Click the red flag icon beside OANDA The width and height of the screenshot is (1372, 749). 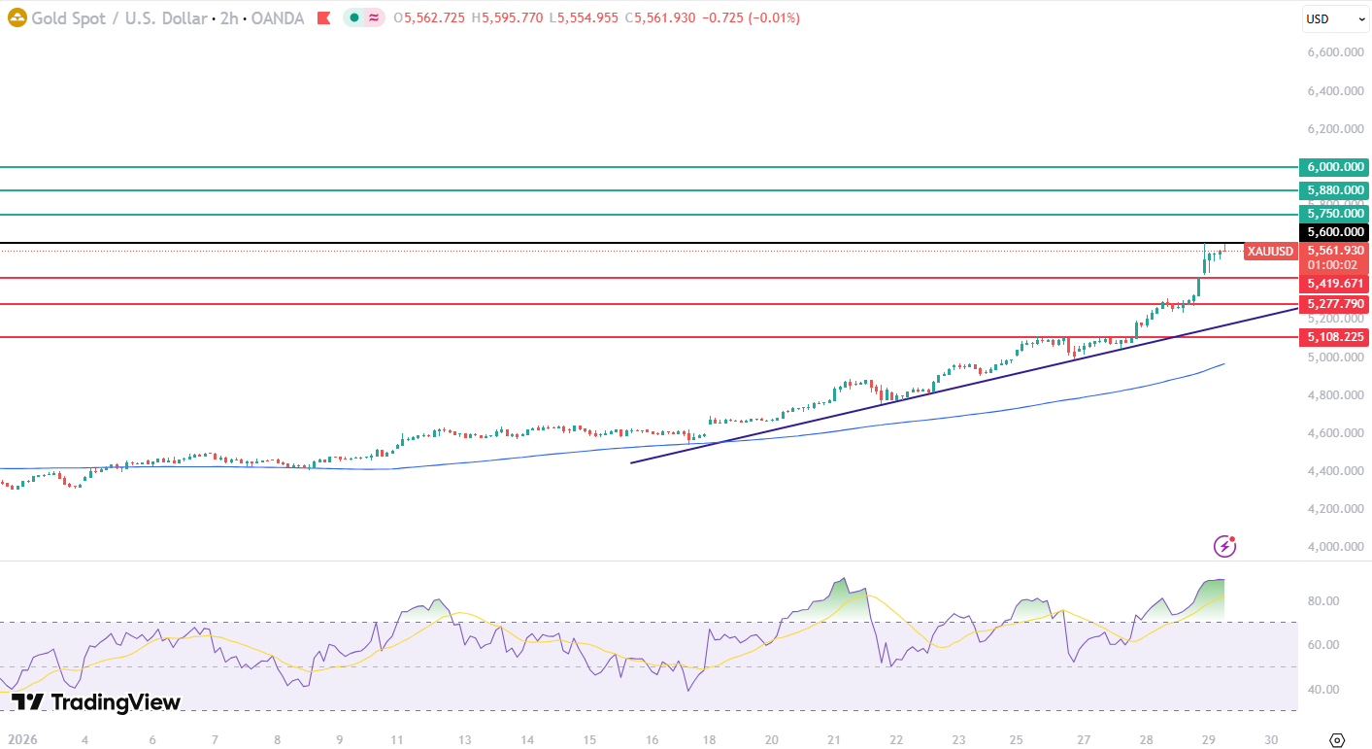coord(323,18)
